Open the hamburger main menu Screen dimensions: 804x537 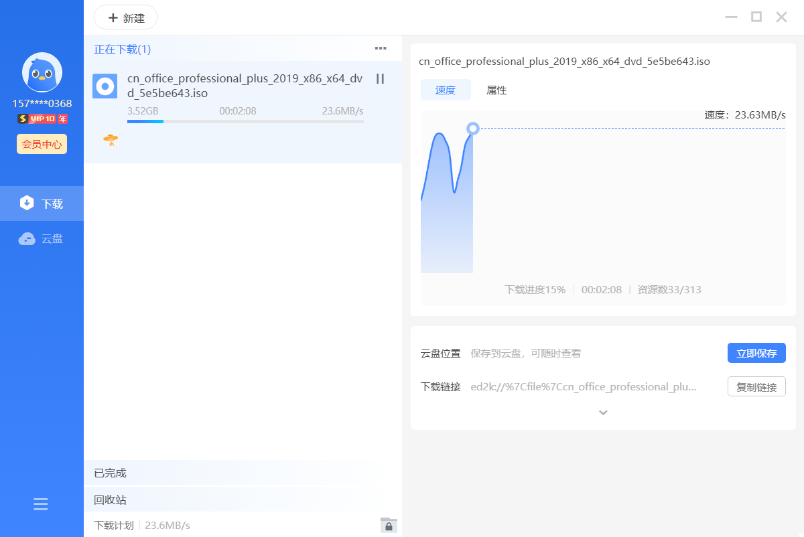(41, 504)
